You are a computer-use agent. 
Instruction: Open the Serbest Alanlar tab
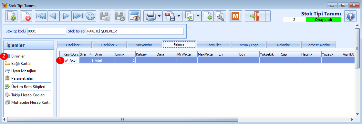(x=318, y=45)
